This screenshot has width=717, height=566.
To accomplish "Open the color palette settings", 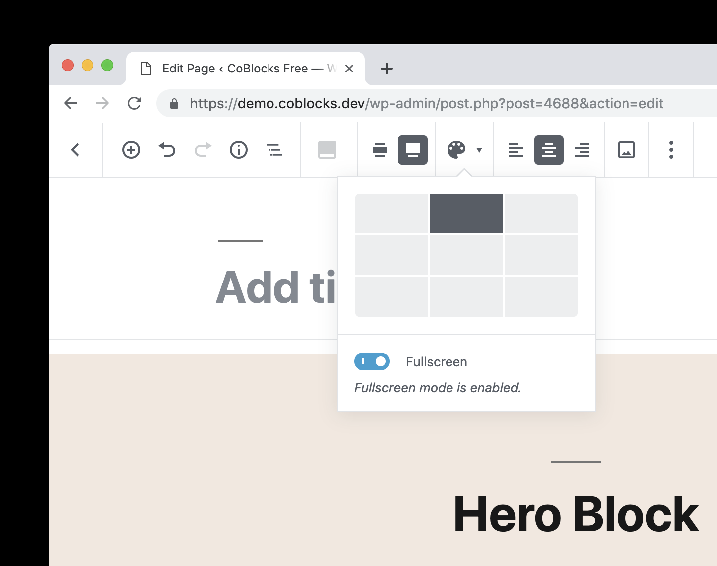I will pos(456,150).
